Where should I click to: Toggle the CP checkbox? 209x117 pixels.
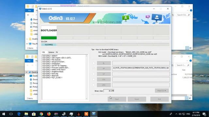click(x=94, y=74)
